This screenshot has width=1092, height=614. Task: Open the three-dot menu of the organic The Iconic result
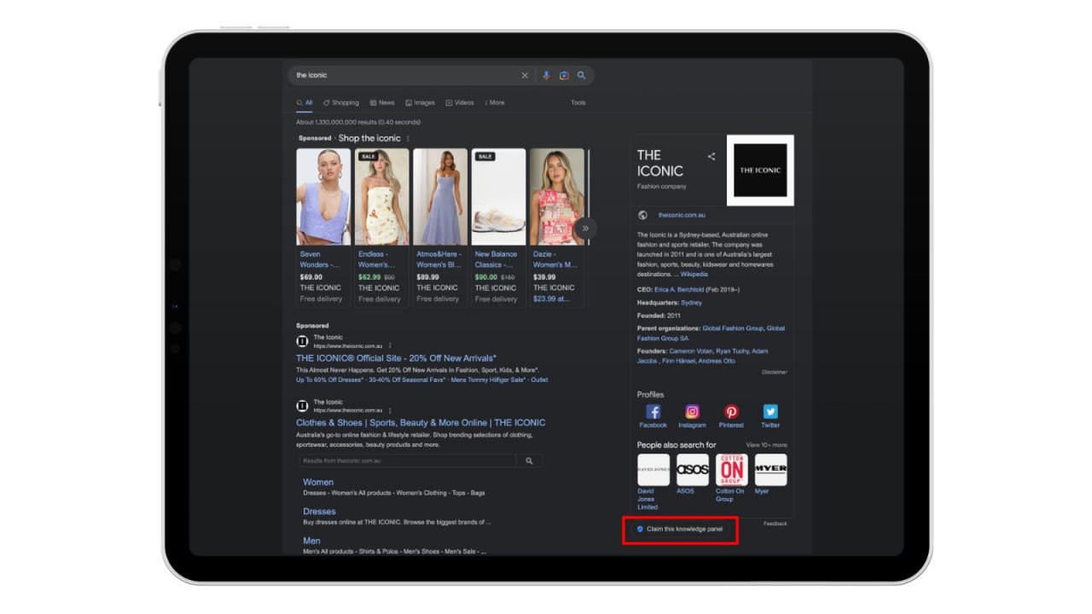point(390,410)
